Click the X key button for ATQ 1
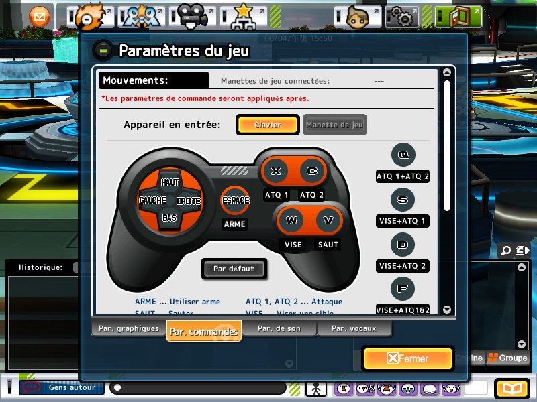Image resolution: width=537 pixels, height=402 pixels. 276,171
